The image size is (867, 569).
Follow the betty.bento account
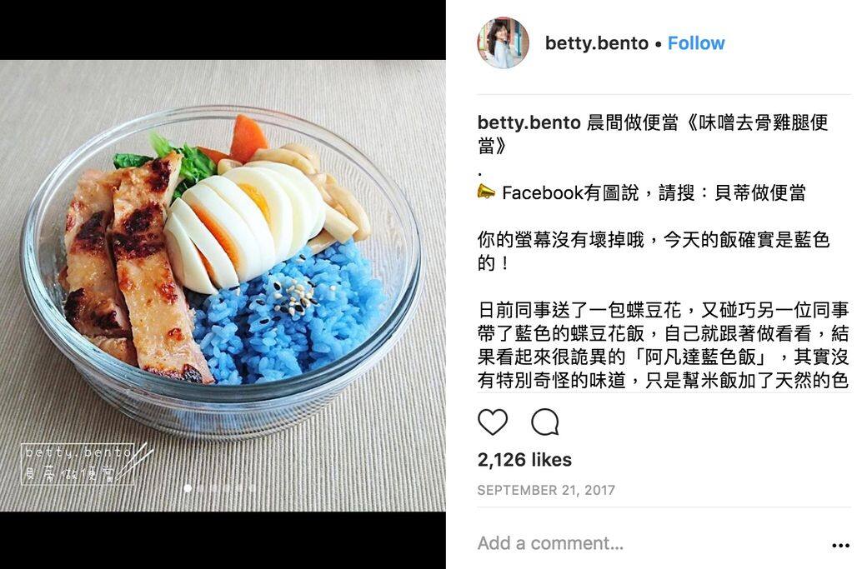[x=696, y=43]
